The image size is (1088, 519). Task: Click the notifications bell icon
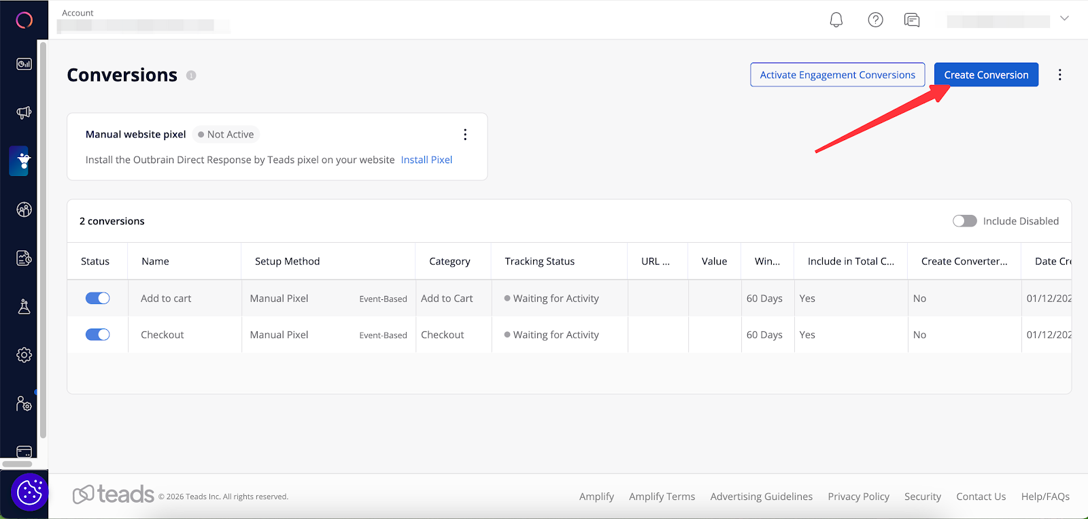click(836, 20)
